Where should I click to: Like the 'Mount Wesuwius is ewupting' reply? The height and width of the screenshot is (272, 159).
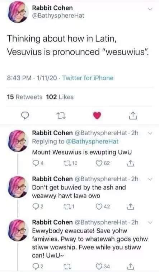click(x=99, y=163)
